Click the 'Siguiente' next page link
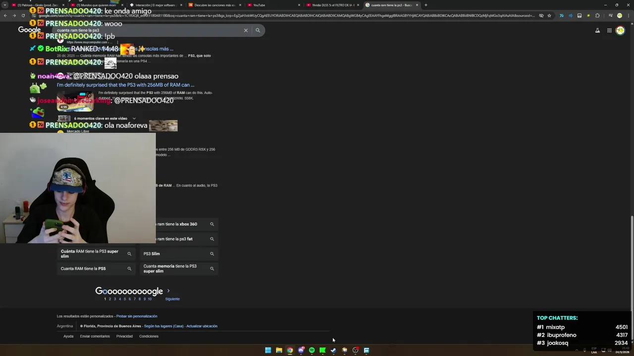The image size is (634, 356). (172, 299)
